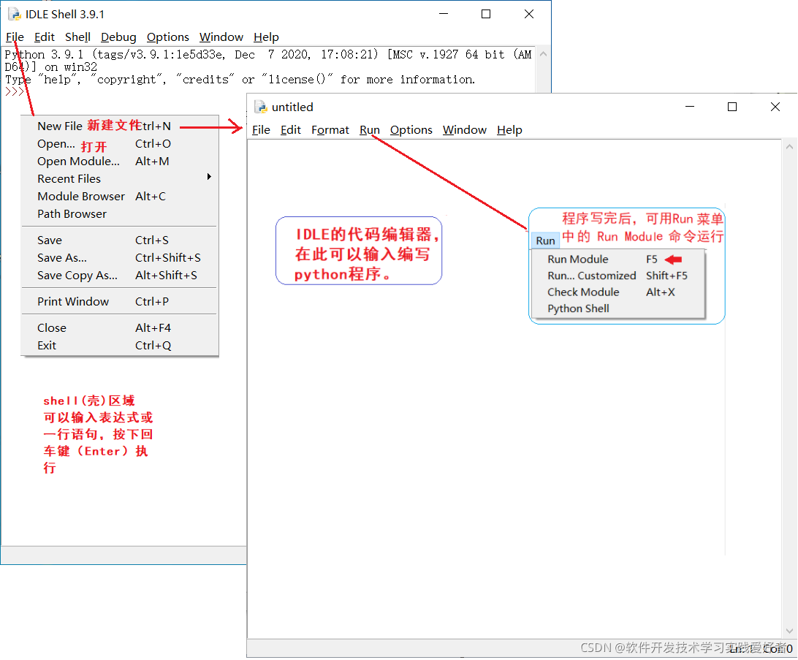Select Run... Customized entry

point(617,276)
